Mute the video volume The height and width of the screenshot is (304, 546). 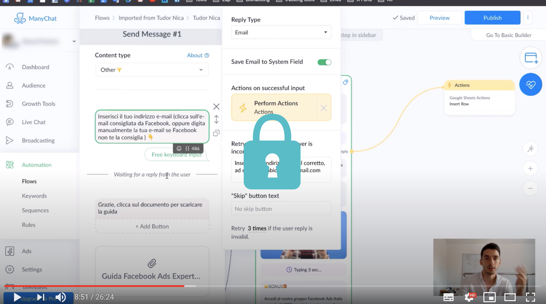(x=61, y=297)
